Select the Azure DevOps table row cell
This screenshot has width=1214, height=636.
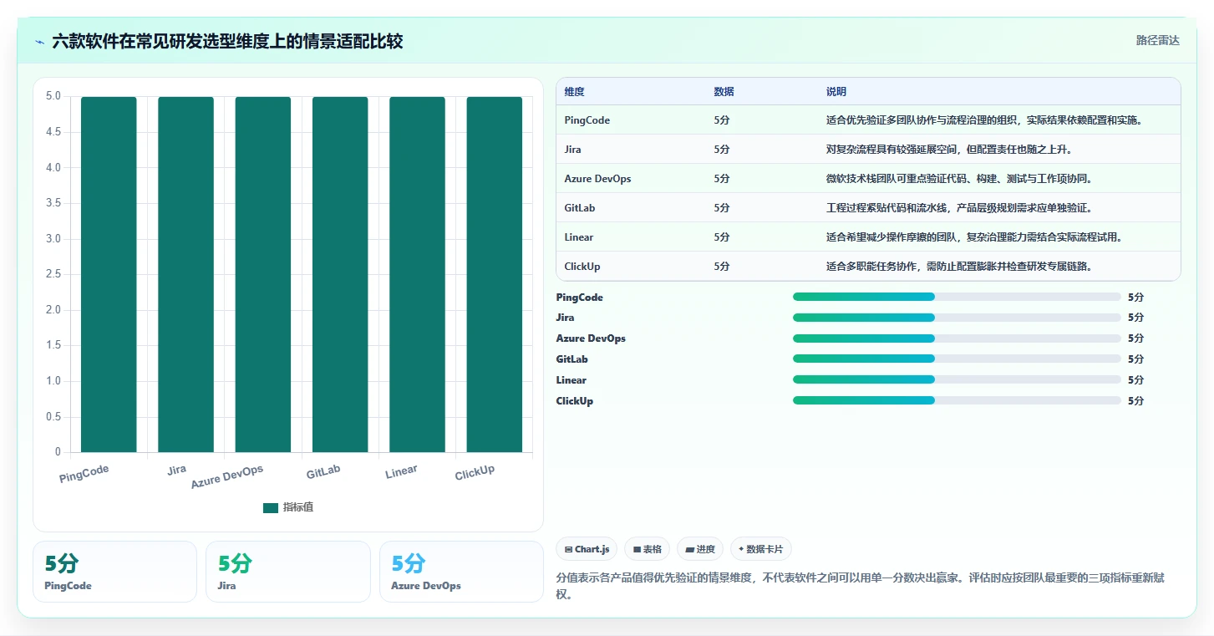click(x=597, y=179)
